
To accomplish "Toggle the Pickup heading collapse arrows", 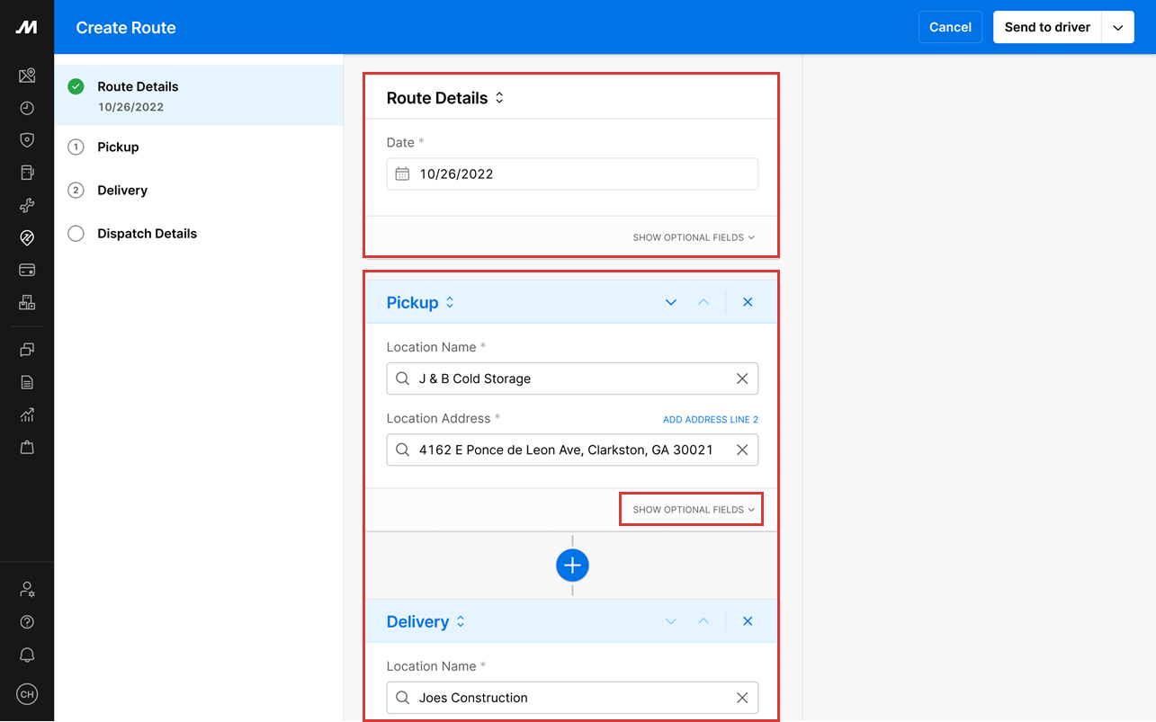I will (450, 303).
